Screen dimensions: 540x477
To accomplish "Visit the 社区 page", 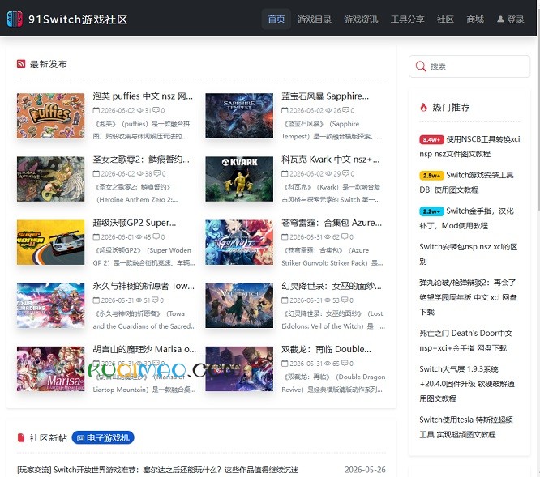I will (x=445, y=19).
